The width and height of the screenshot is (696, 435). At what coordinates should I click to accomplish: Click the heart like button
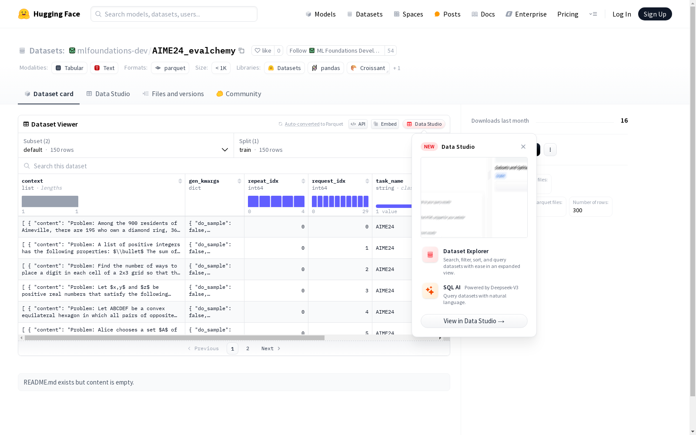[263, 50]
